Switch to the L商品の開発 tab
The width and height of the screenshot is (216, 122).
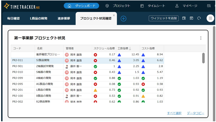pyautogui.click(x=38, y=18)
